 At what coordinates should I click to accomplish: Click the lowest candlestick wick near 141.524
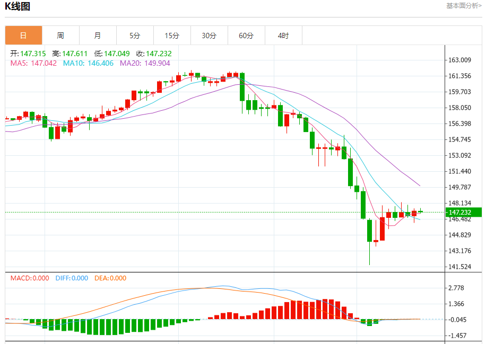pyautogui.click(x=369, y=254)
